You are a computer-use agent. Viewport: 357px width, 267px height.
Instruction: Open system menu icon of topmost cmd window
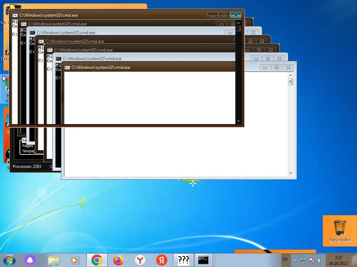coord(15,15)
